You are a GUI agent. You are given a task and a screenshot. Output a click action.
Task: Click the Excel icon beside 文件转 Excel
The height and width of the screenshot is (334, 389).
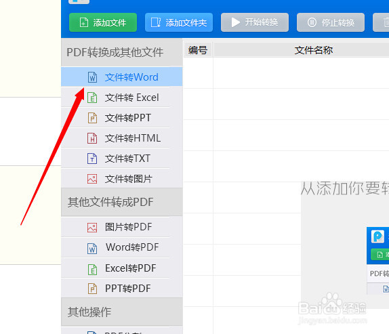point(92,98)
